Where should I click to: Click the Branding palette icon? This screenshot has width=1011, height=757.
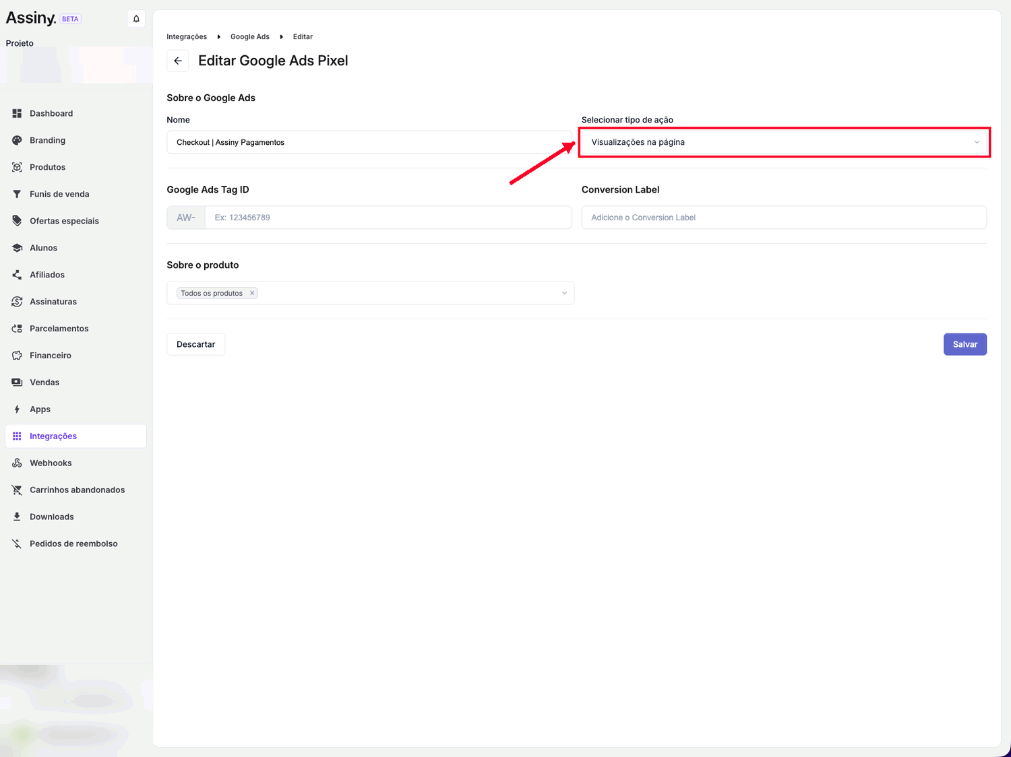point(17,140)
